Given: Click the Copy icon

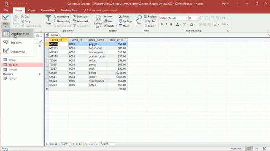Looking at the screenshot, I should 22,21.
